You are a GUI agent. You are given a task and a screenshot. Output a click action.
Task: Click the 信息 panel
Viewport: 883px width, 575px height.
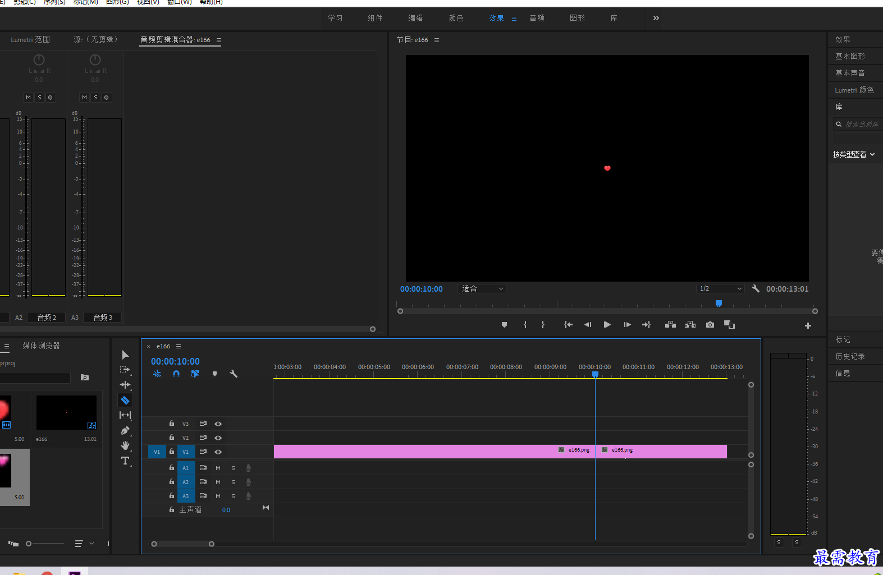coord(843,373)
